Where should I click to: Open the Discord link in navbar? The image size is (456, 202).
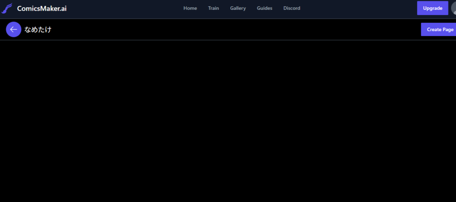click(292, 8)
